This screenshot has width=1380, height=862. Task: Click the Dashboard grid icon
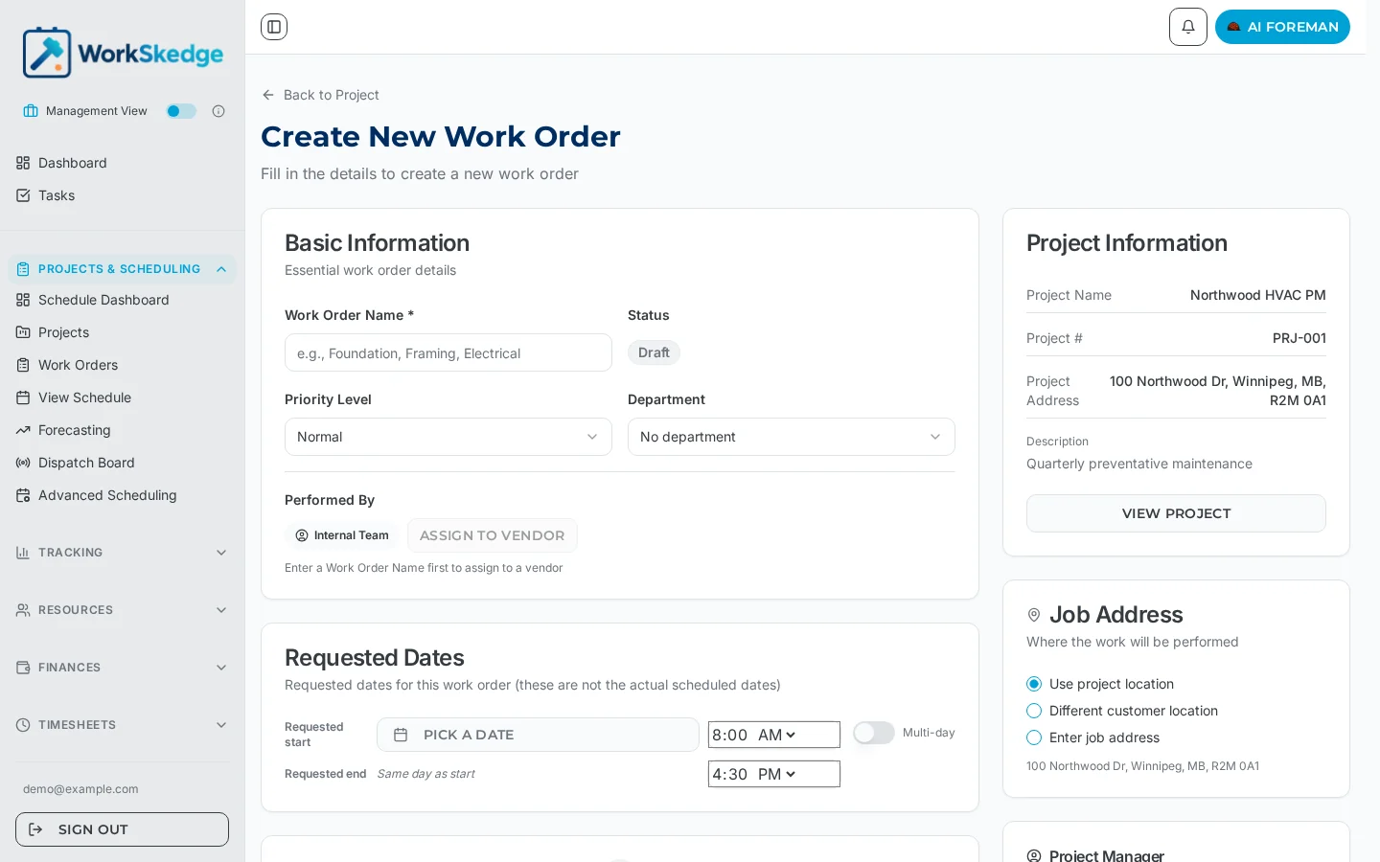coord(23,163)
